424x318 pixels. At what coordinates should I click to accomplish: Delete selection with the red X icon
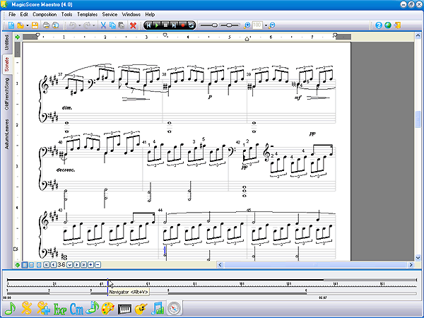[133, 25]
